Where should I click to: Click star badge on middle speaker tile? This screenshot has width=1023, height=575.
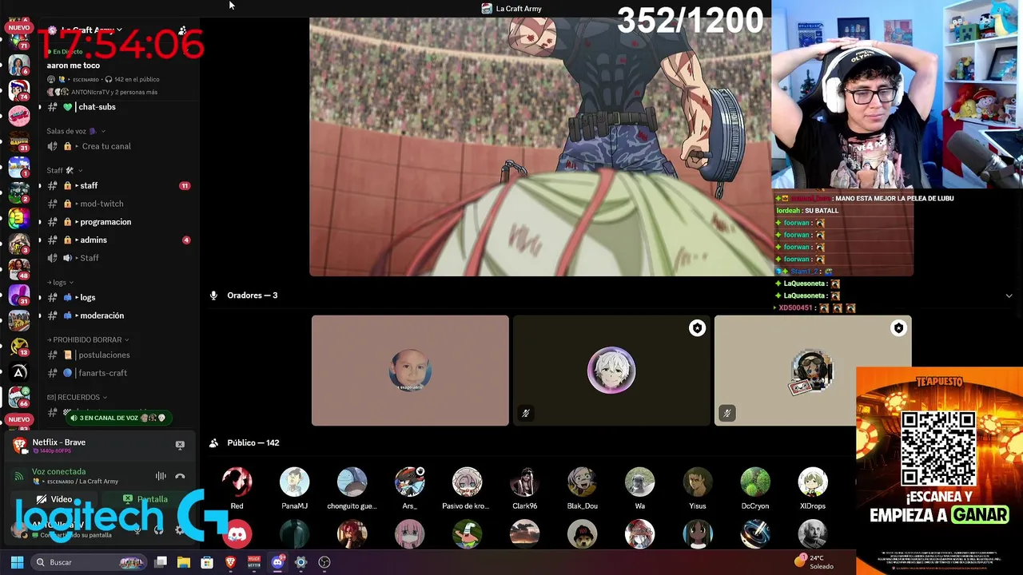point(697,328)
